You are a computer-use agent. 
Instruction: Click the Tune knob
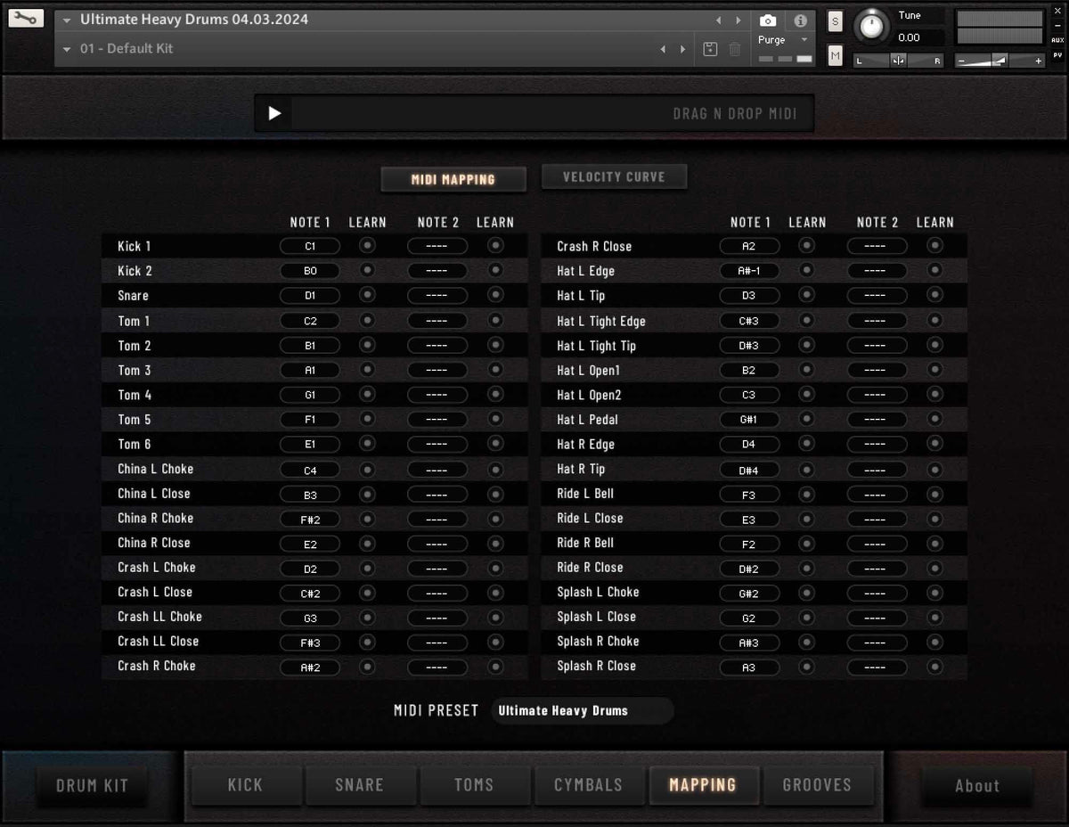[872, 26]
